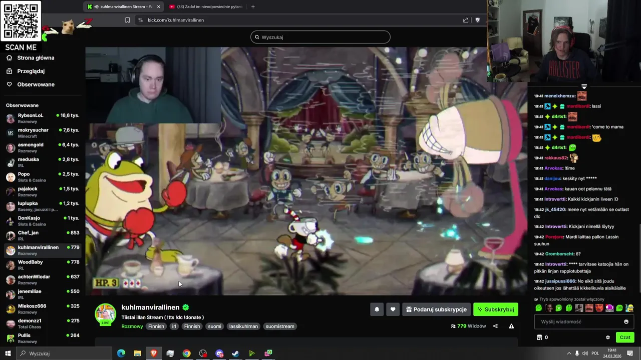The width and height of the screenshot is (641, 360).
Task: Open a new browser tab
Action: [253, 6]
